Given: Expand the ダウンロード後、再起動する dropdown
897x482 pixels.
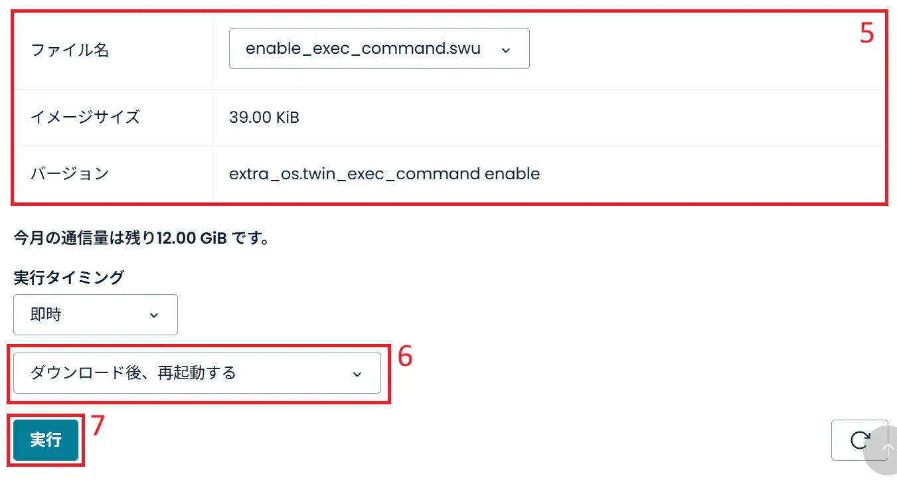Looking at the screenshot, I should (197, 373).
